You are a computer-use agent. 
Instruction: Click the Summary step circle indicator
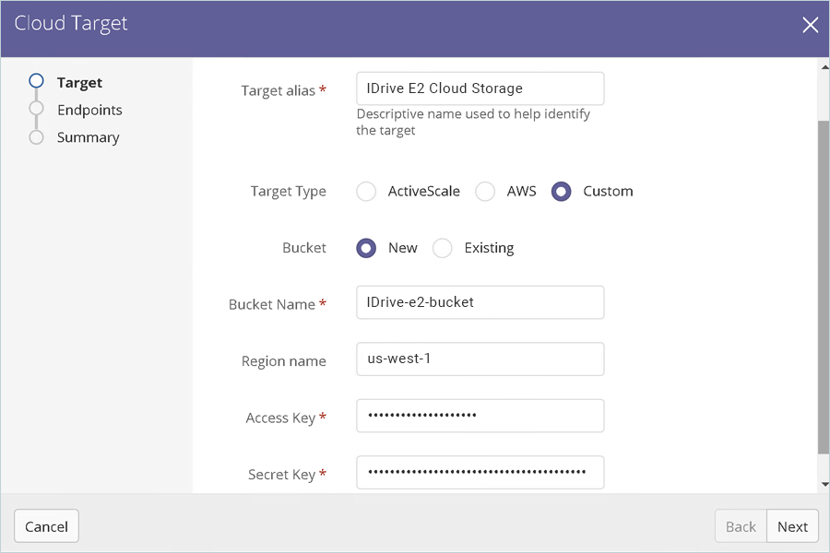tap(36, 137)
